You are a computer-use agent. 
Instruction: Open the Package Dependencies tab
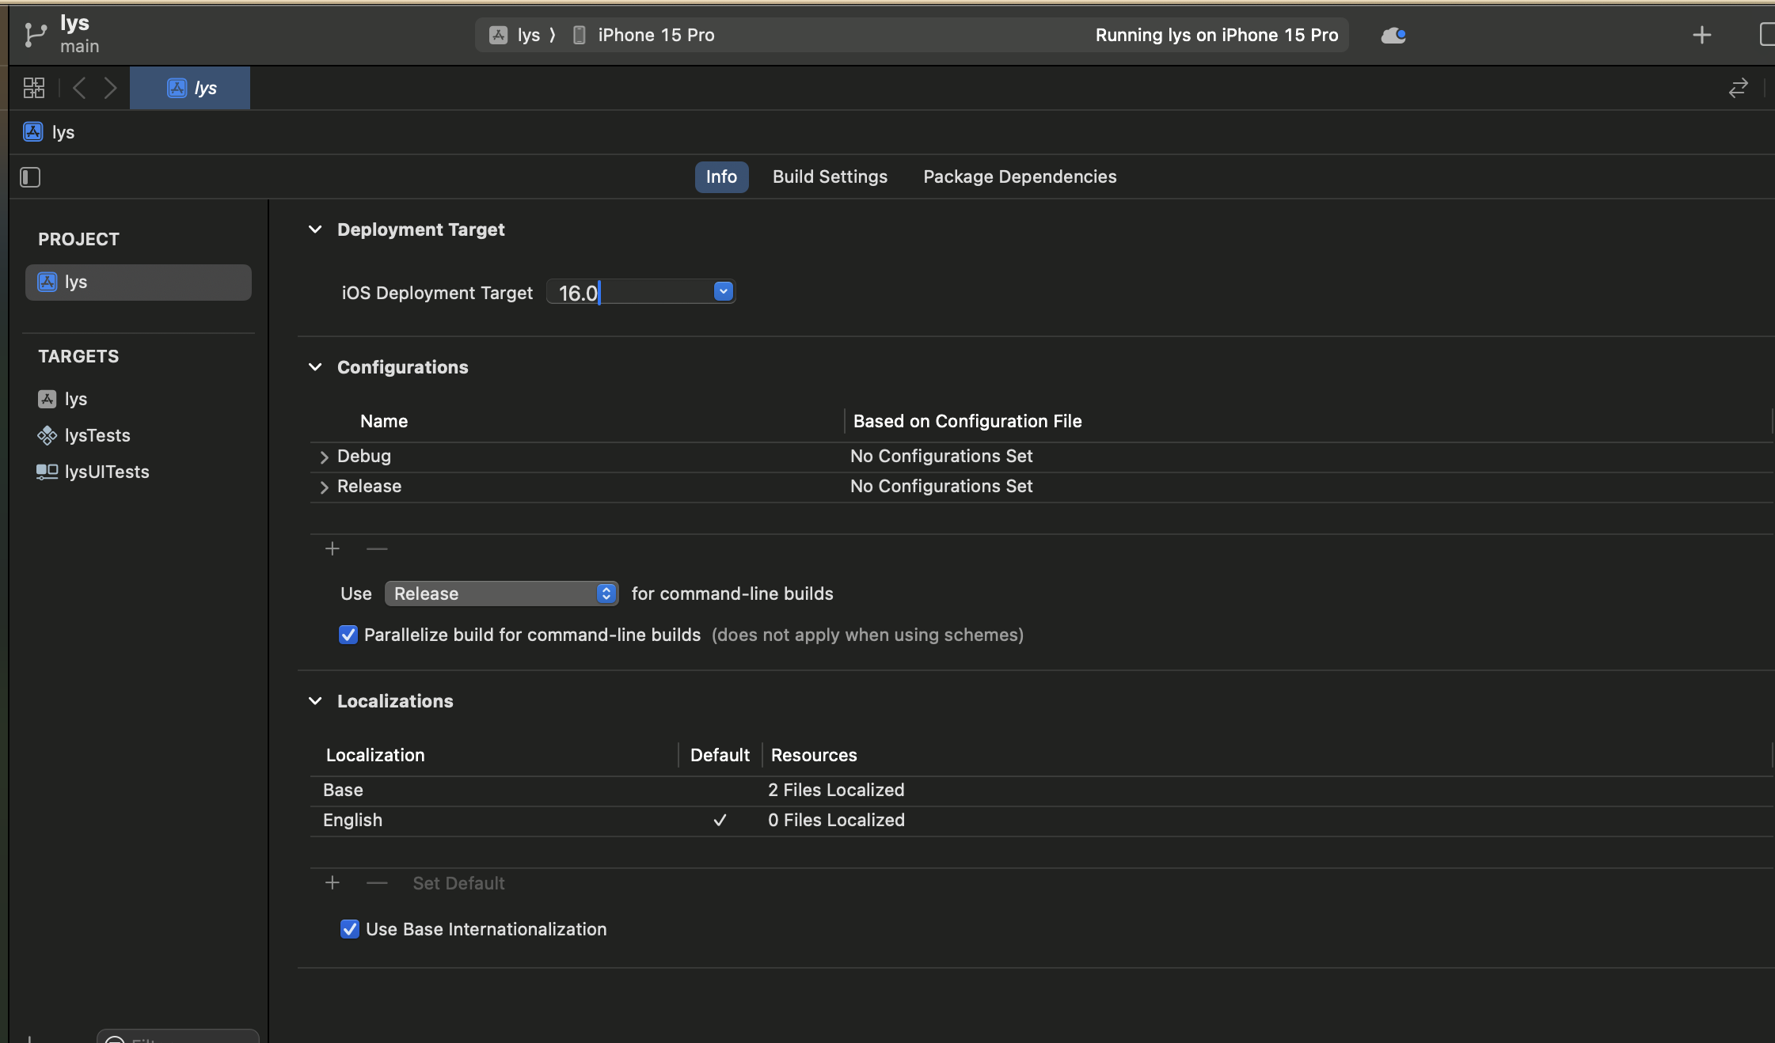coord(1020,177)
